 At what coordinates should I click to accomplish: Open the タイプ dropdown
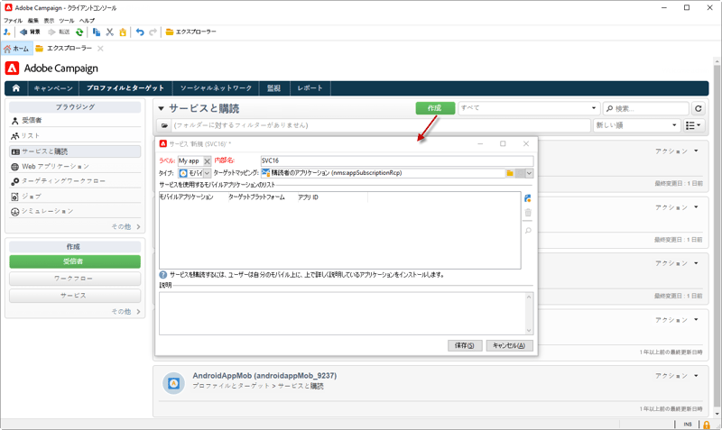(207, 173)
